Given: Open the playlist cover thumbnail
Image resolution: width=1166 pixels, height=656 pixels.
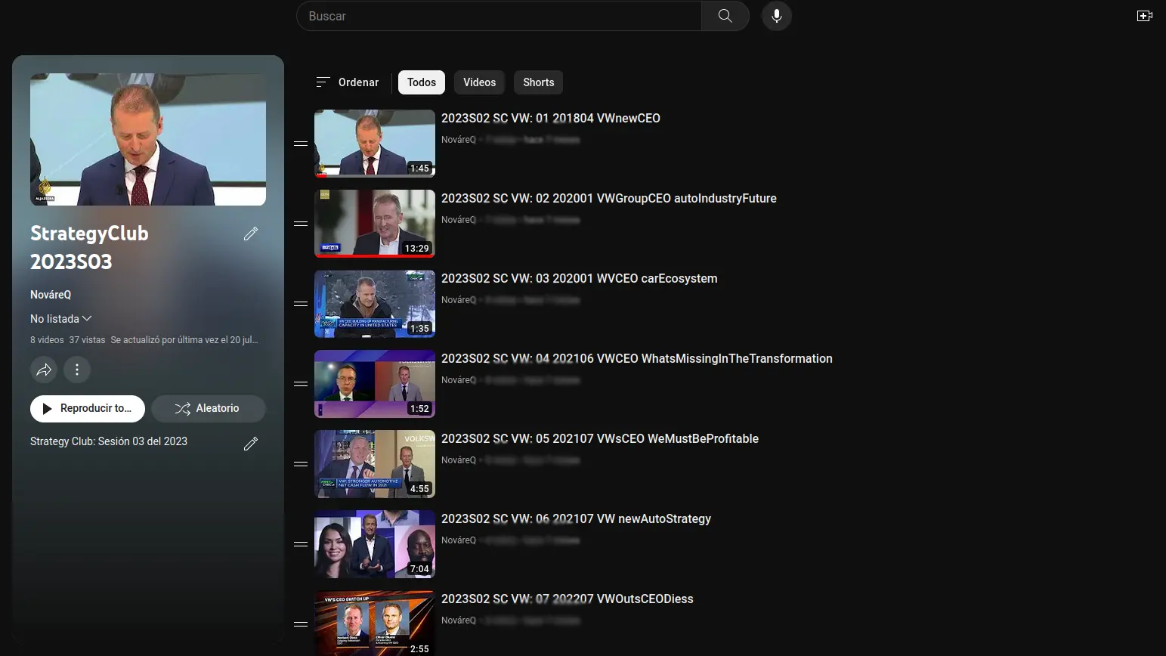Looking at the screenshot, I should (148, 139).
